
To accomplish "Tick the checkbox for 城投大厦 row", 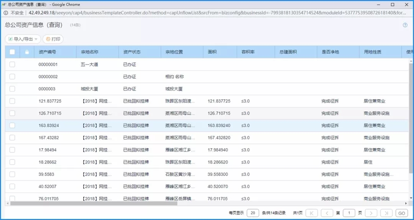I will coord(12,89).
